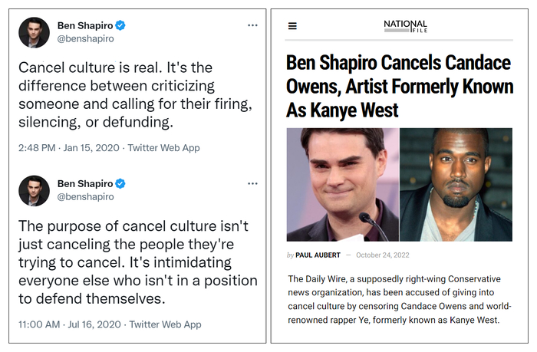Image resolution: width=537 pixels, height=352 pixels.
Task: Click the verified badge on the second tweet
Action: click(x=120, y=184)
